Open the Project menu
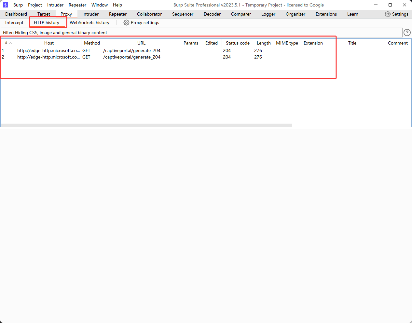The width and height of the screenshot is (412, 323). click(x=35, y=5)
